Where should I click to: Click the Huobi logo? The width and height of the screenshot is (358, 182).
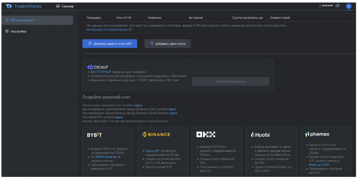(x=260, y=135)
